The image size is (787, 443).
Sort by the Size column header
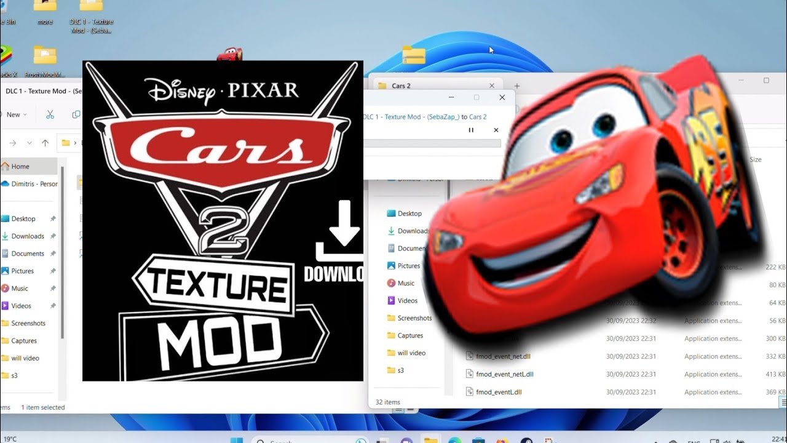coord(756,159)
